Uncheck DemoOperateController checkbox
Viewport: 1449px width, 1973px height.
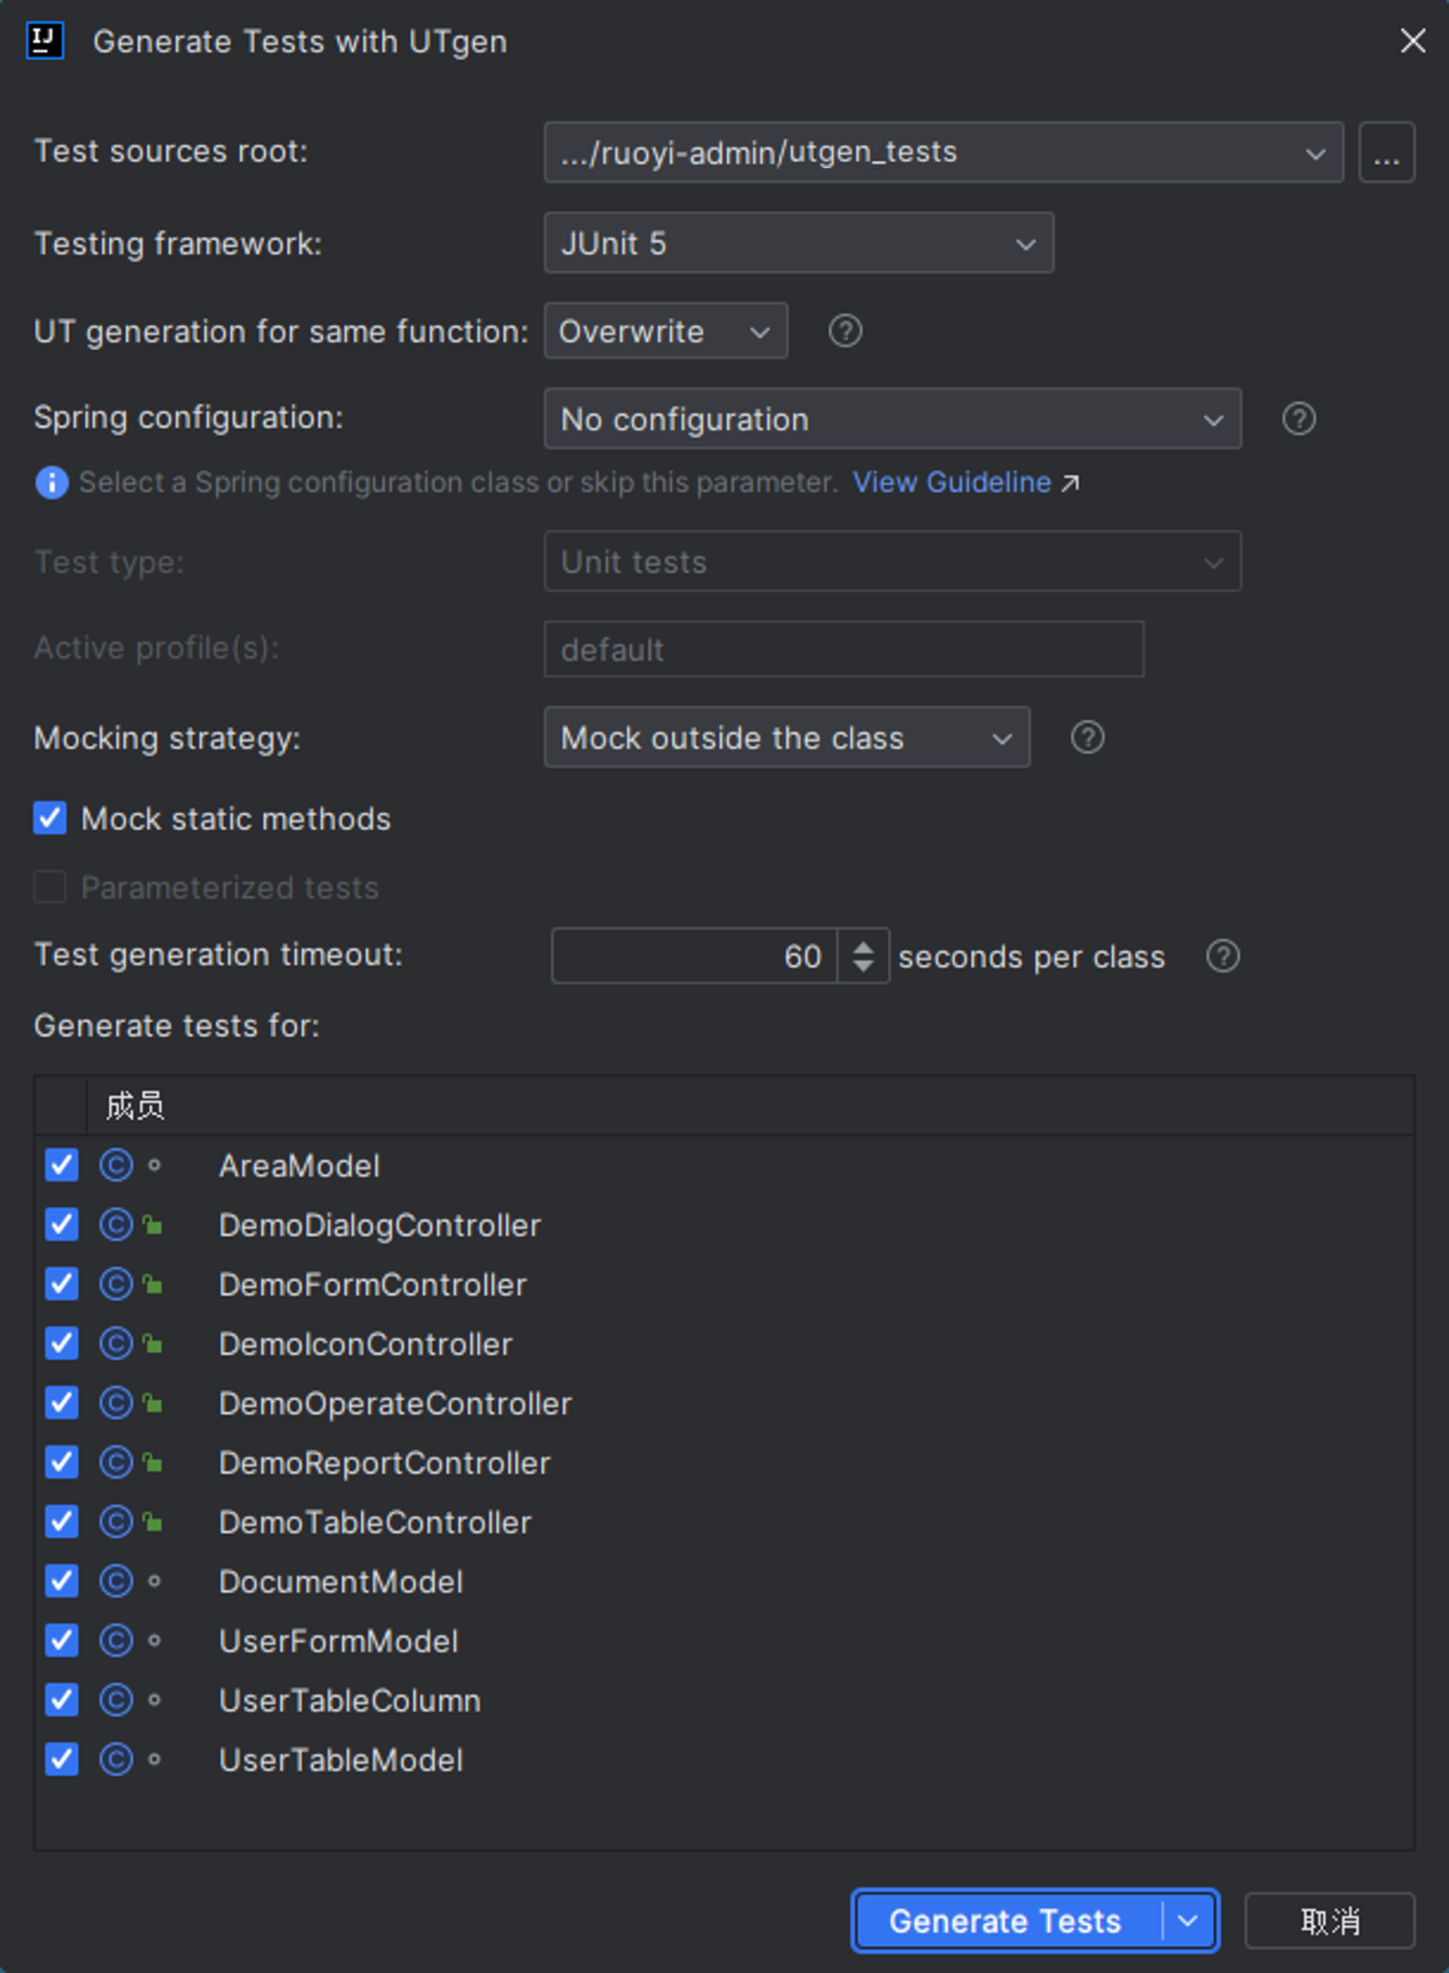pyautogui.click(x=61, y=1403)
